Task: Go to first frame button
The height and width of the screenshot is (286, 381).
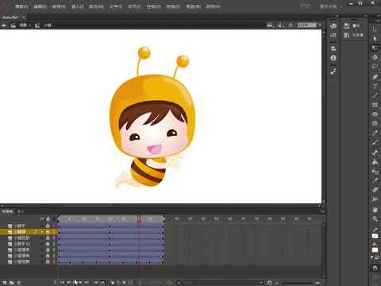Action: (62, 283)
